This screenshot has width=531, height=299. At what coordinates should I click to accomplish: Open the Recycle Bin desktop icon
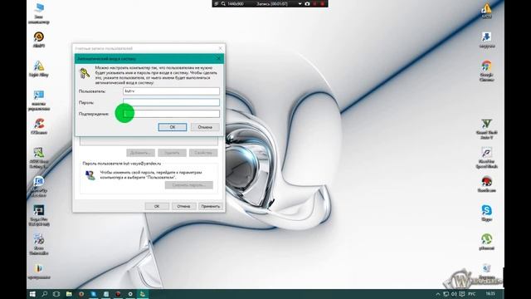click(487, 272)
